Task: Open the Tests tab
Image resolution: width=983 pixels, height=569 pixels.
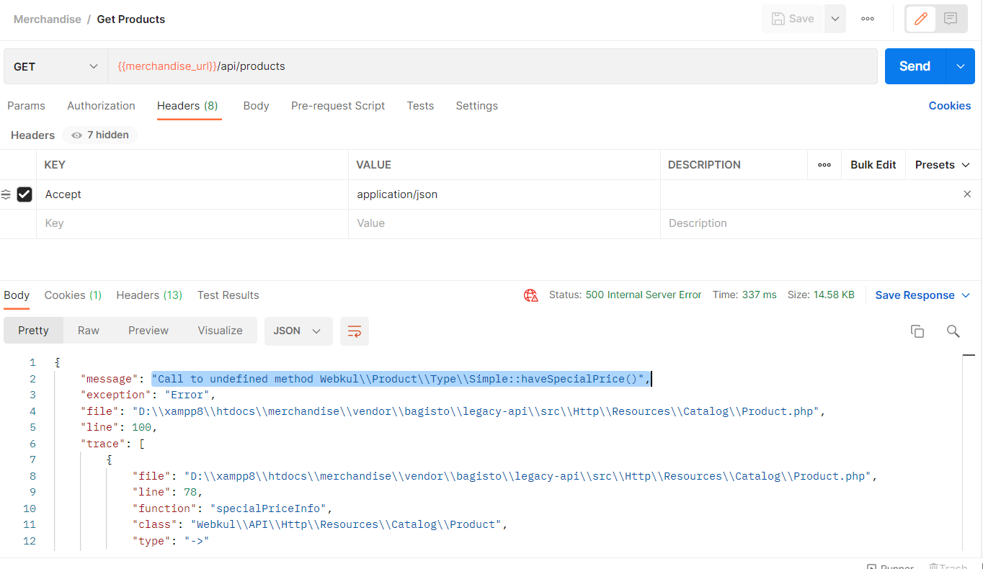Action: (x=420, y=105)
